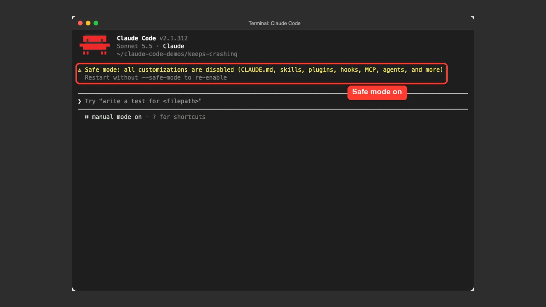Click the prompt chevron icon
The height and width of the screenshot is (307, 546).
(x=80, y=101)
